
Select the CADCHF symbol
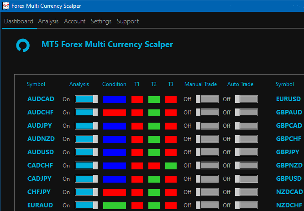coord(40,165)
